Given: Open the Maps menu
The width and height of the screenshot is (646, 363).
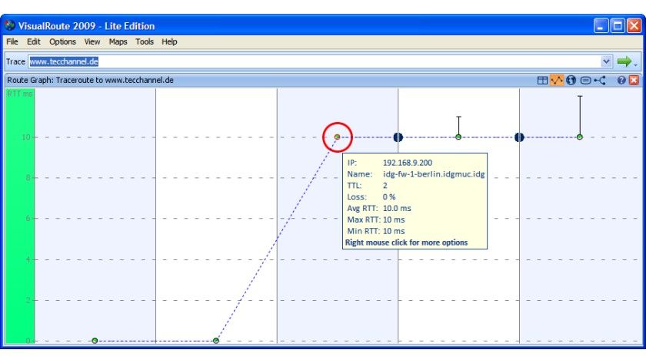Looking at the screenshot, I should (x=118, y=42).
